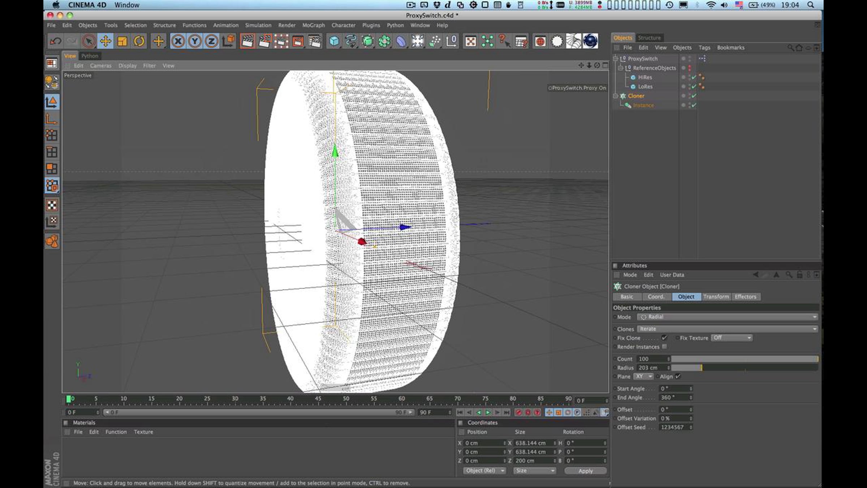Viewport: 867px width, 488px height.
Task: Collapse the ProxySwitch tree node
Action: [616, 59]
